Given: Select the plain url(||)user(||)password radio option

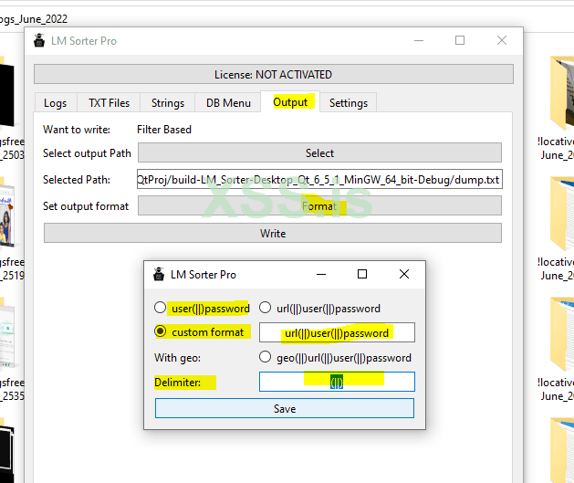Looking at the screenshot, I should (x=265, y=308).
